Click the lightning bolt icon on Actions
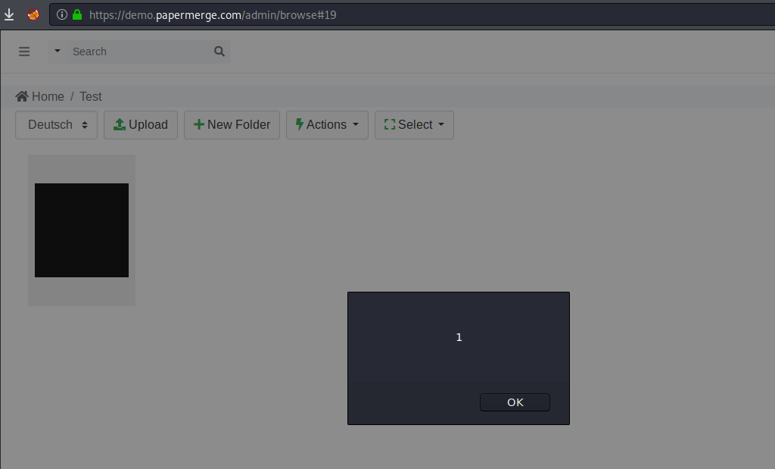The width and height of the screenshot is (775, 469). 301,124
